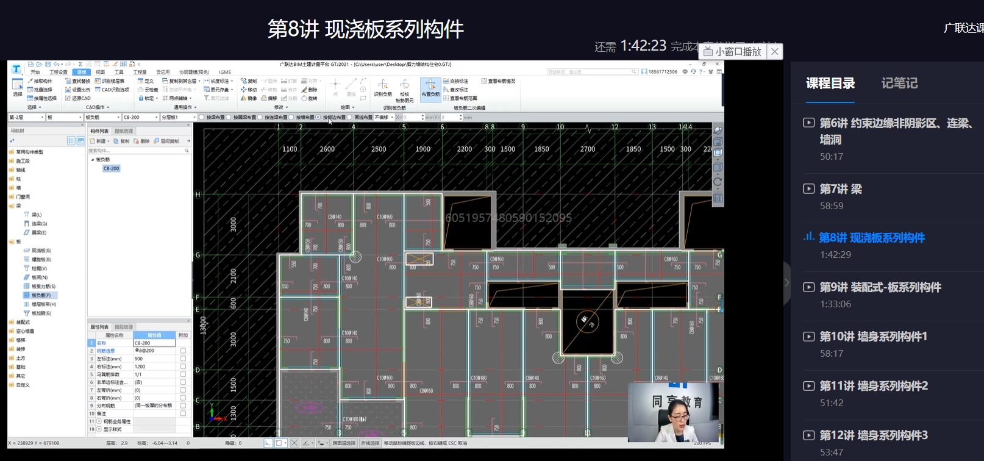Open the 第-2层 floor dropdown
Screen dimensions: 984x461
tap(26, 117)
